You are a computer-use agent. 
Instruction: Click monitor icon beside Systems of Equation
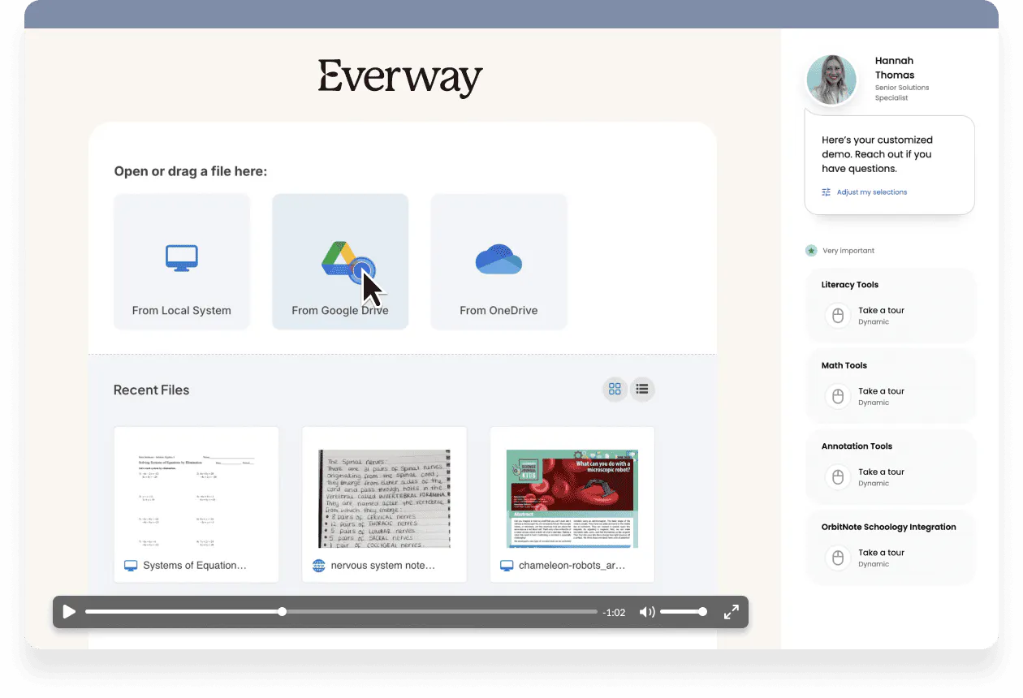pyautogui.click(x=131, y=566)
